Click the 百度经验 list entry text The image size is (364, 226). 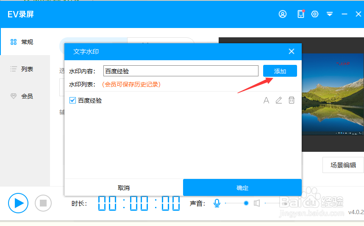point(90,100)
